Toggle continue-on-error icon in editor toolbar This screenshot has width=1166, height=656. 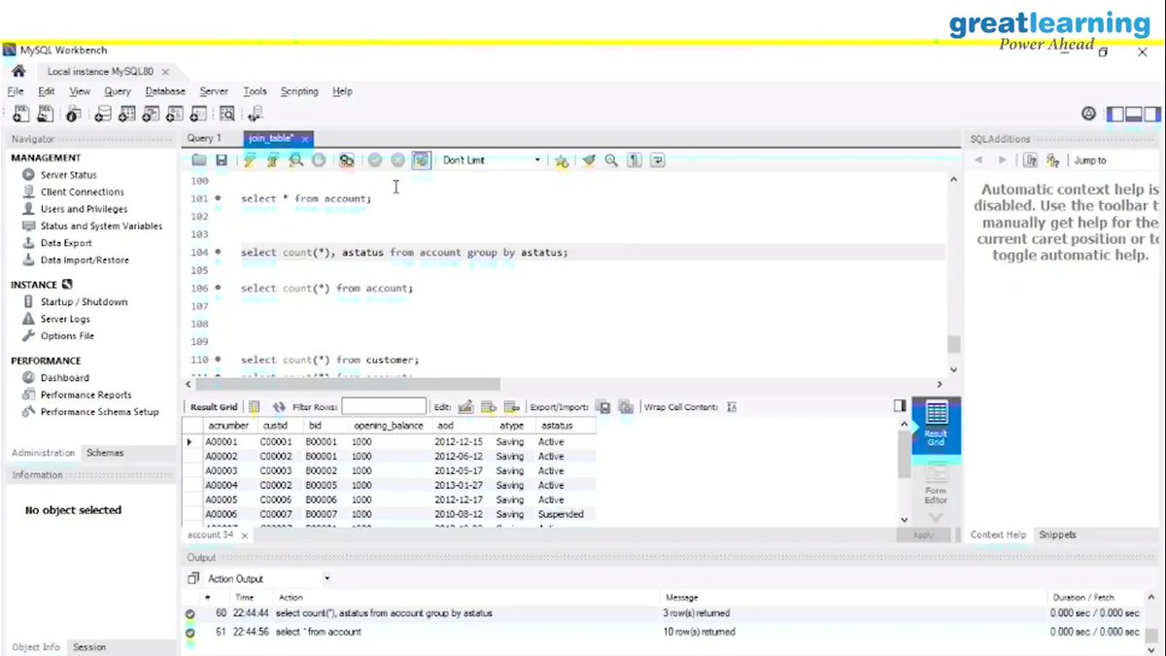pos(346,160)
